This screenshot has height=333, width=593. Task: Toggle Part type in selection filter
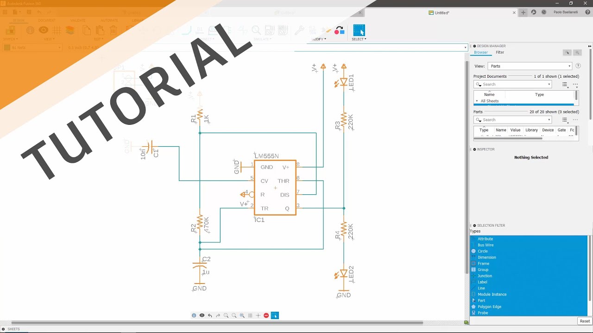(x=529, y=301)
